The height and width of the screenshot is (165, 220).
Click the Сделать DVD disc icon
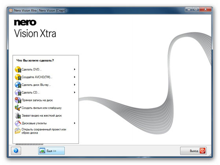18,69
